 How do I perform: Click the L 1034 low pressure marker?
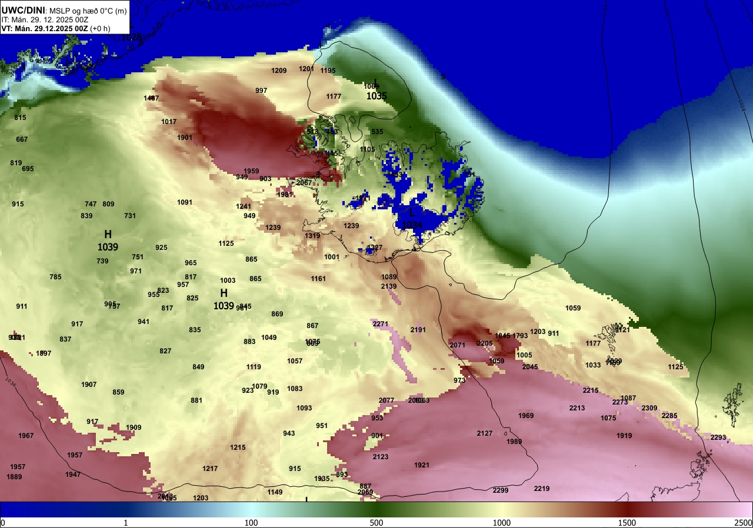tap(412, 219)
